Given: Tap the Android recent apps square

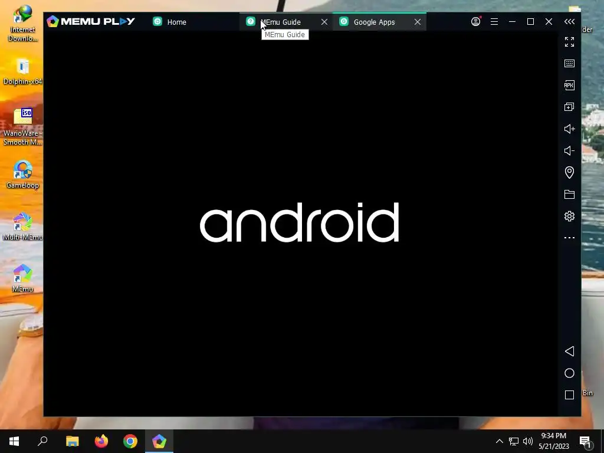Looking at the screenshot, I should click(569, 395).
